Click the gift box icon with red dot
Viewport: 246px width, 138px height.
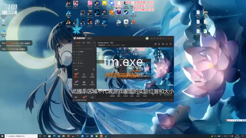click(155, 44)
